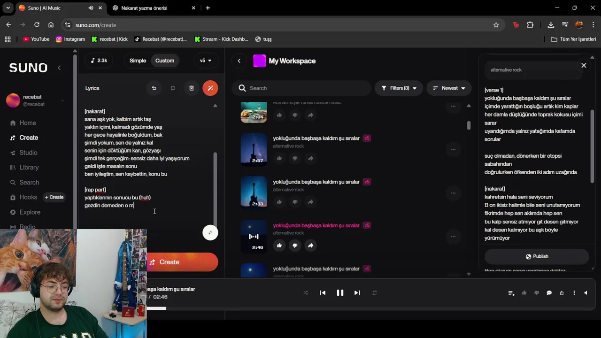Toggle shuffle playback
This screenshot has height=338, width=601.
coord(306,293)
